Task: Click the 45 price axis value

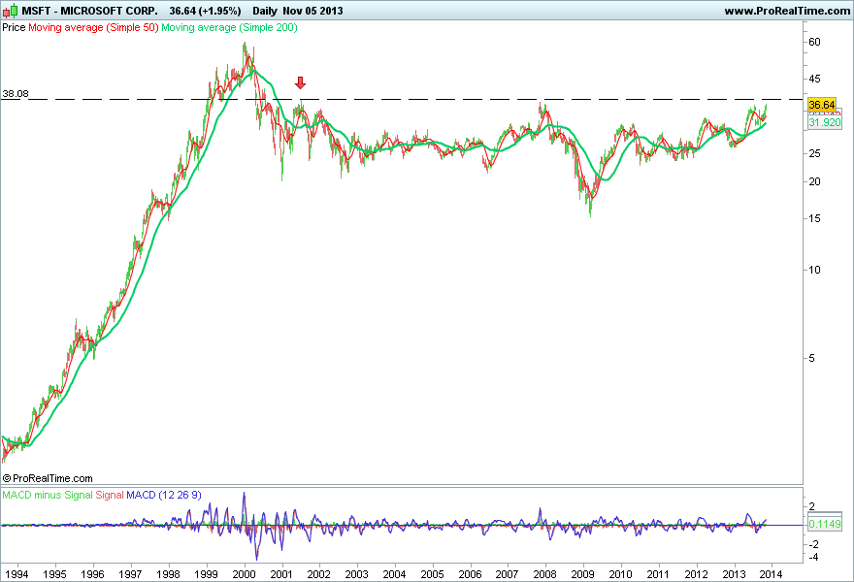Action: [814, 79]
